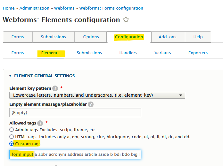The width and height of the screenshot is (223, 166).
Task: Open the Element key pattern dropdown
Action: tap(97, 95)
